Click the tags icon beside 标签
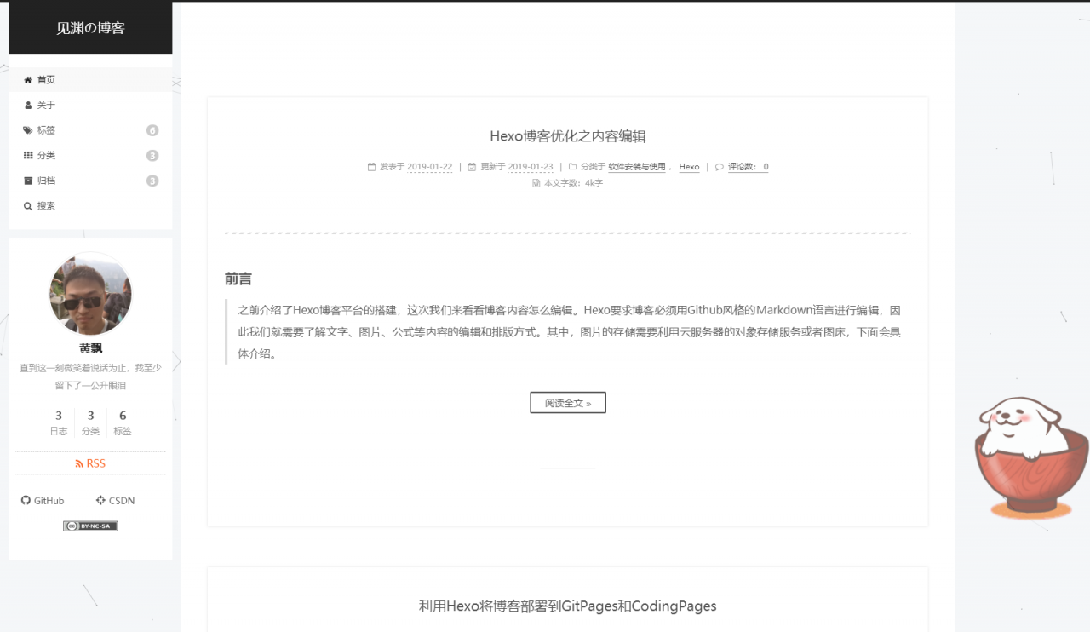The image size is (1090, 632). pos(28,130)
